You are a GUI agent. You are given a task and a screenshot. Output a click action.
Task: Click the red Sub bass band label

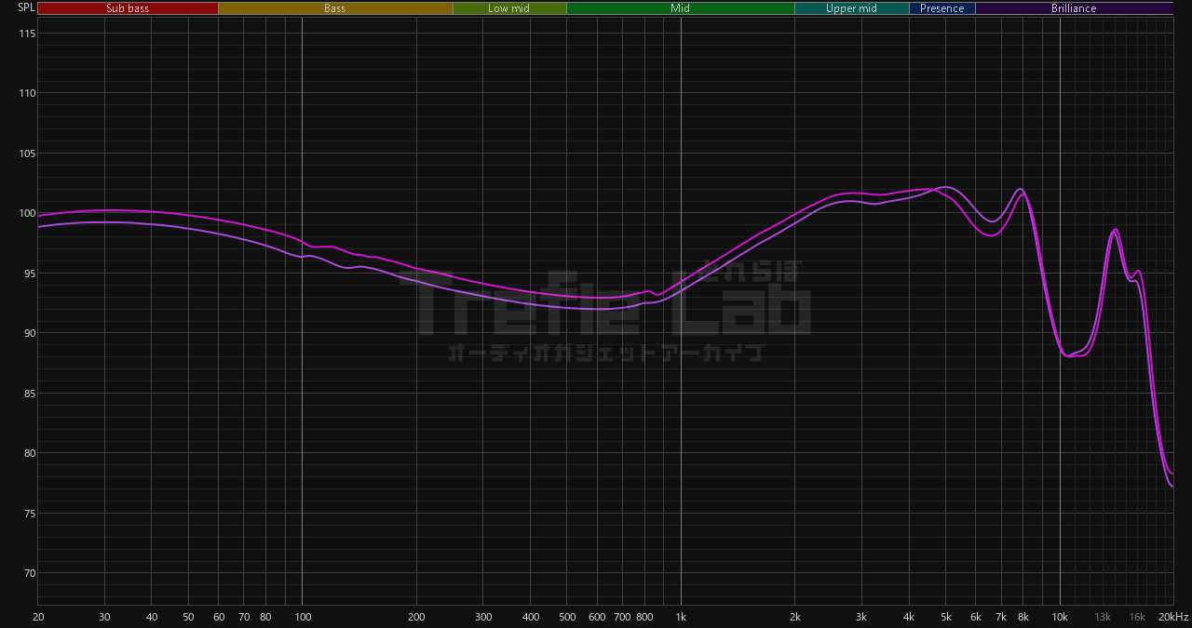tap(128, 8)
